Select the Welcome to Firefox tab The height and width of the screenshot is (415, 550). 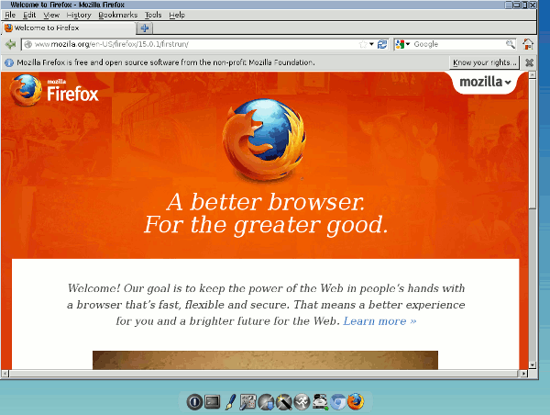coord(69,28)
